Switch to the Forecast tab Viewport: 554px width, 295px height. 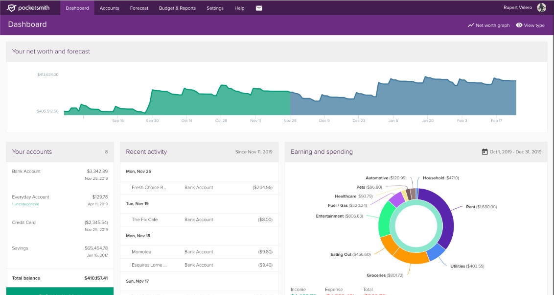(x=138, y=8)
